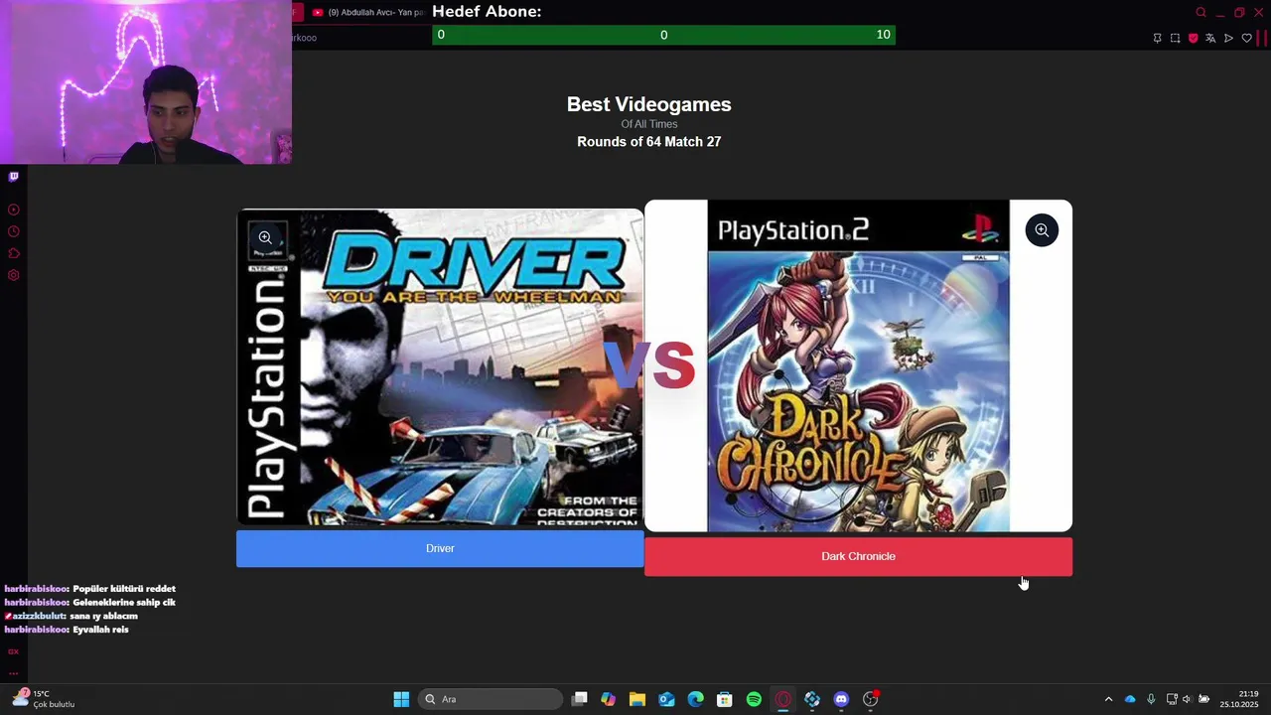This screenshot has height=715, width=1271.
Task: Open the sidebar extensions cube icon
Action: 14,253
